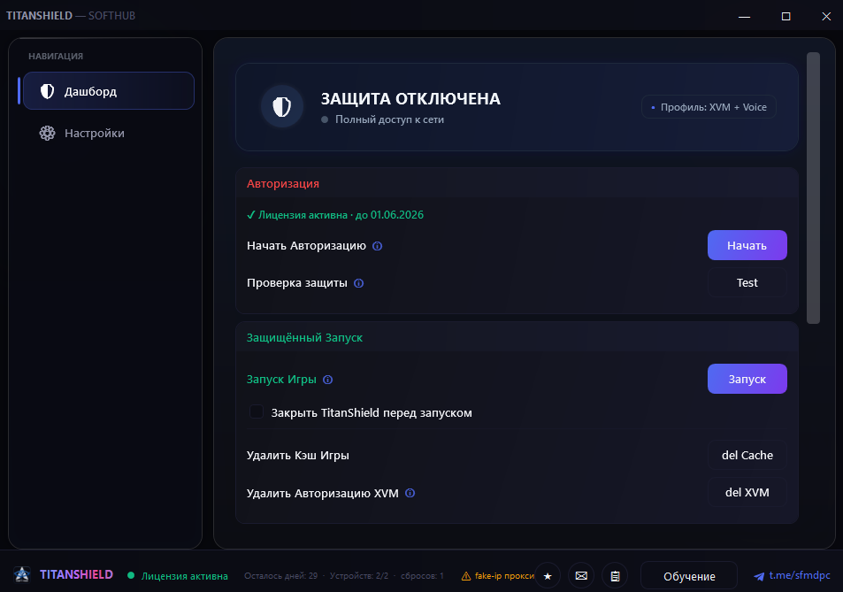
Task: Click the Telegram paper plane icon
Action: click(x=759, y=576)
